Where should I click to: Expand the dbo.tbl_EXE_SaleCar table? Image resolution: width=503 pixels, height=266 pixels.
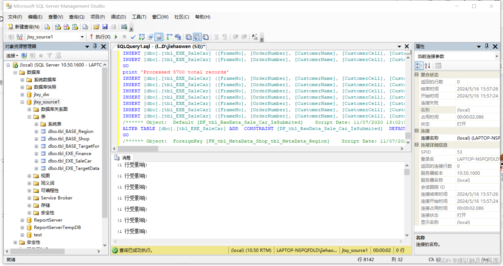[x=36, y=161]
